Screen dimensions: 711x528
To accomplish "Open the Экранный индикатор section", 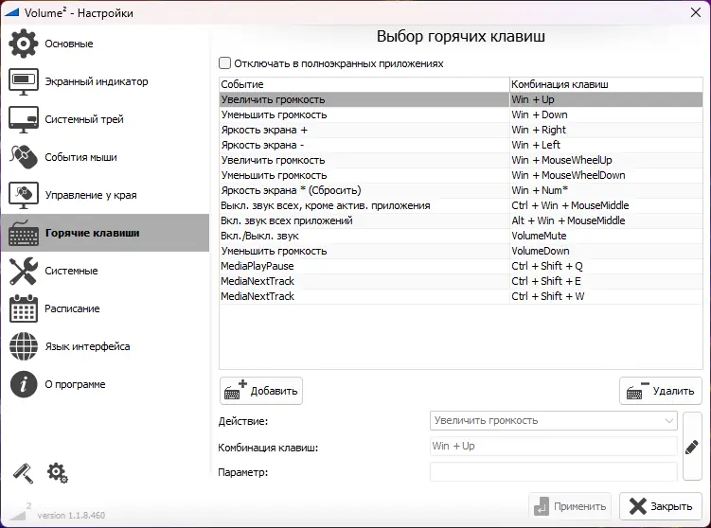I will point(97,81).
